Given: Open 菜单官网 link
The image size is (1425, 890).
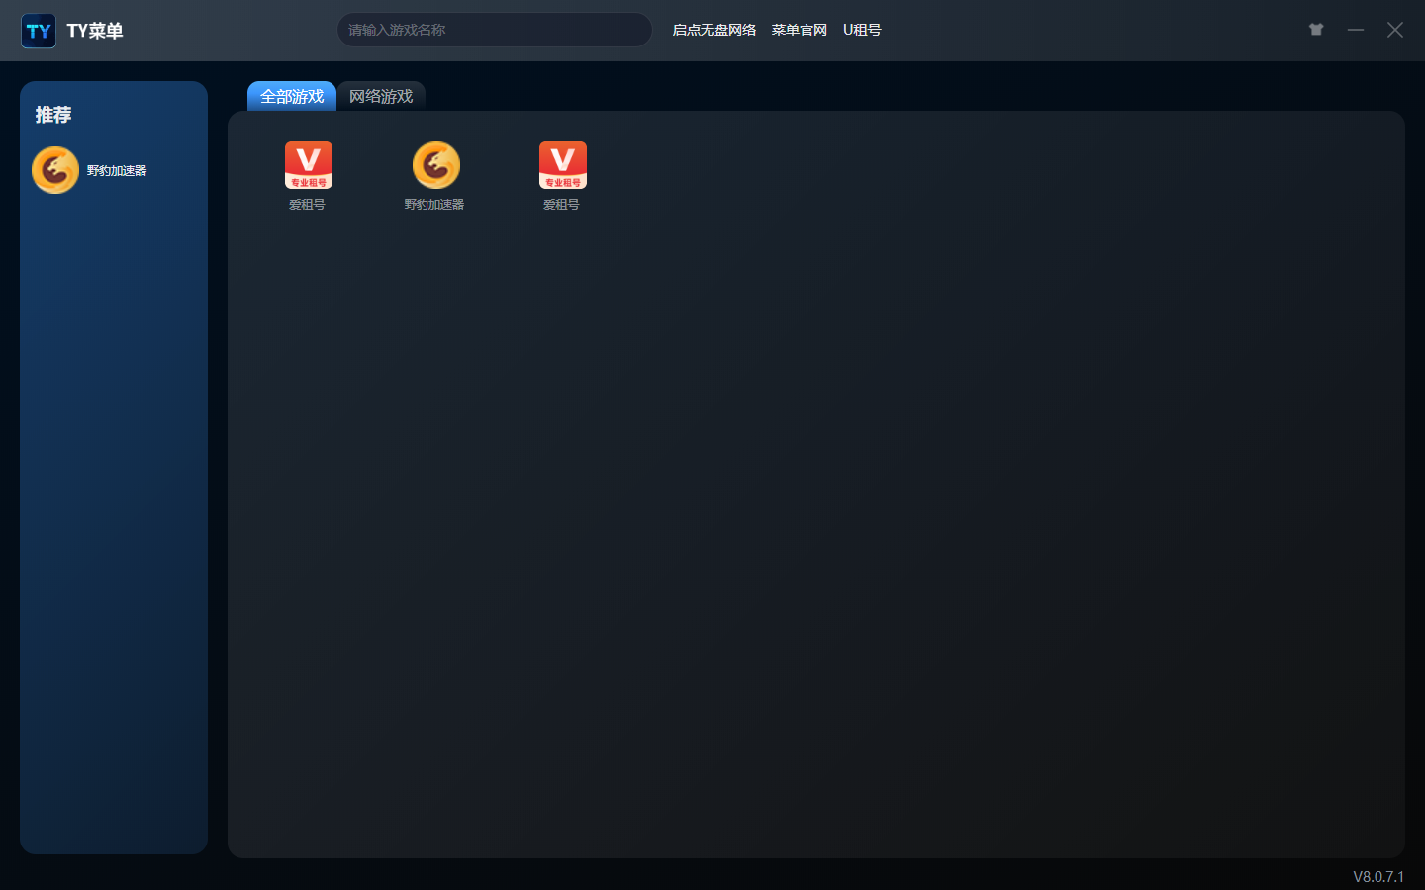Looking at the screenshot, I should coord(800,30).
